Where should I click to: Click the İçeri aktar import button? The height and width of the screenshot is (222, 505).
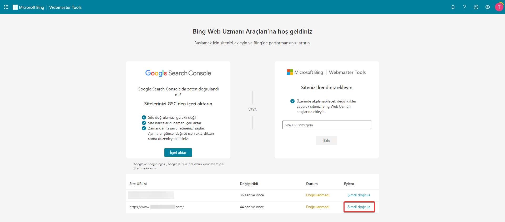(x=178, y=153)
